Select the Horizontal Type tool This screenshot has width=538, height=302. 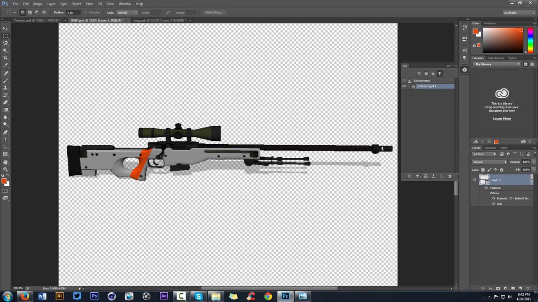[x=5, y=139]
